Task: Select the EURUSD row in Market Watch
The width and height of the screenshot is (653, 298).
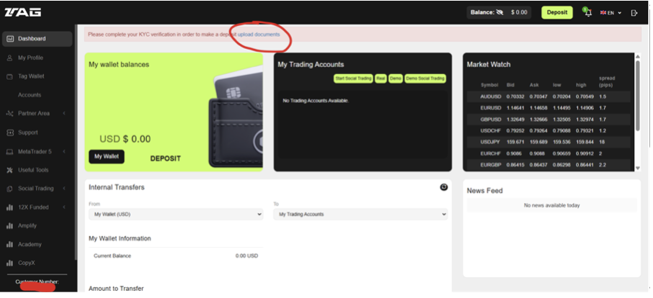Action: tap(548, 108)
